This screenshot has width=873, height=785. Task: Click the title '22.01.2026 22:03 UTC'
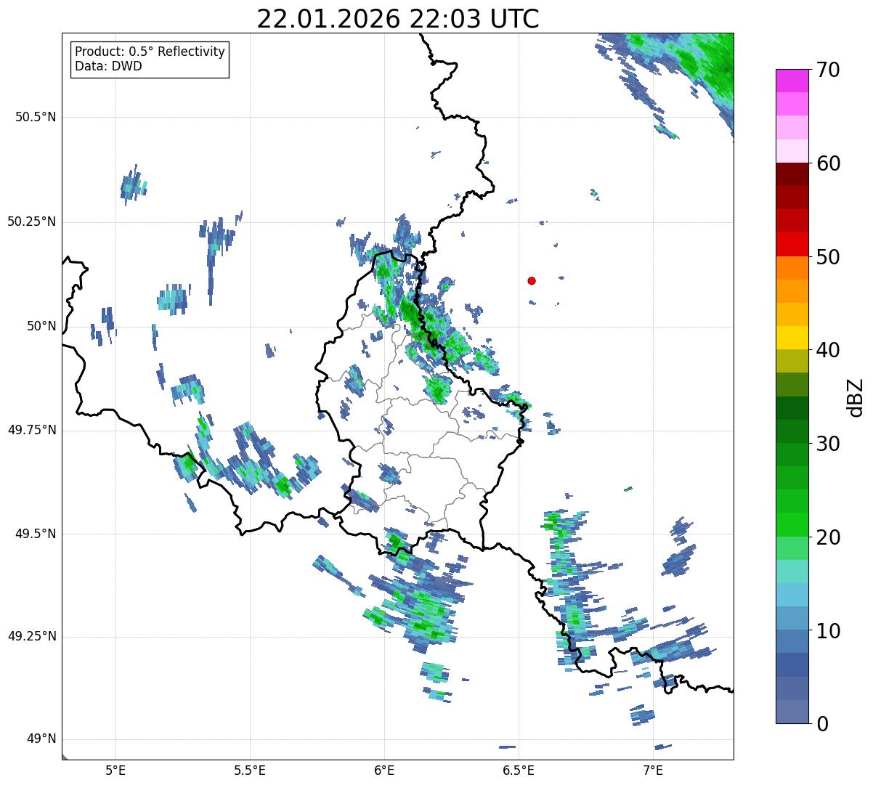[398, 19]
